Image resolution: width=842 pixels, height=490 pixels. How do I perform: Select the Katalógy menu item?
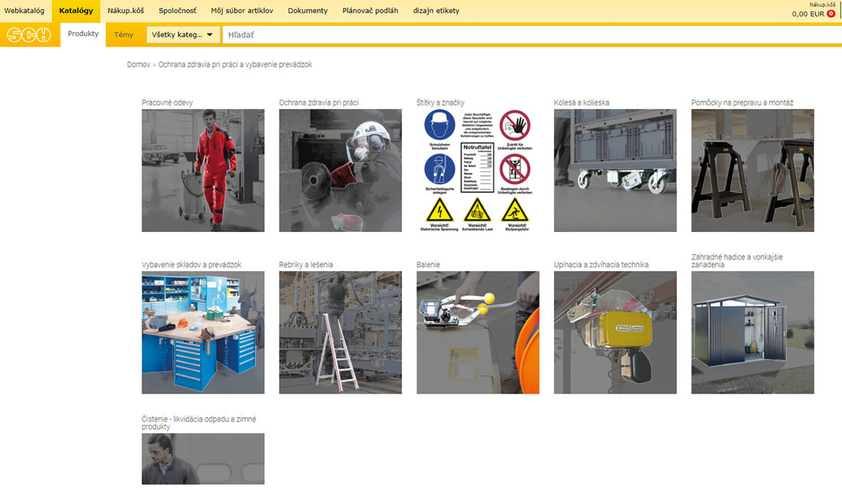click(77, 11)
